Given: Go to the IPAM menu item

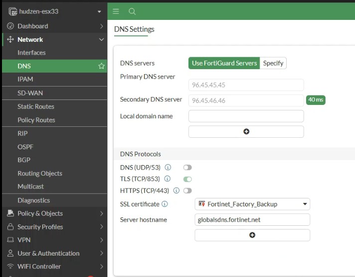Looking at the screenshot, I should 54,79.
